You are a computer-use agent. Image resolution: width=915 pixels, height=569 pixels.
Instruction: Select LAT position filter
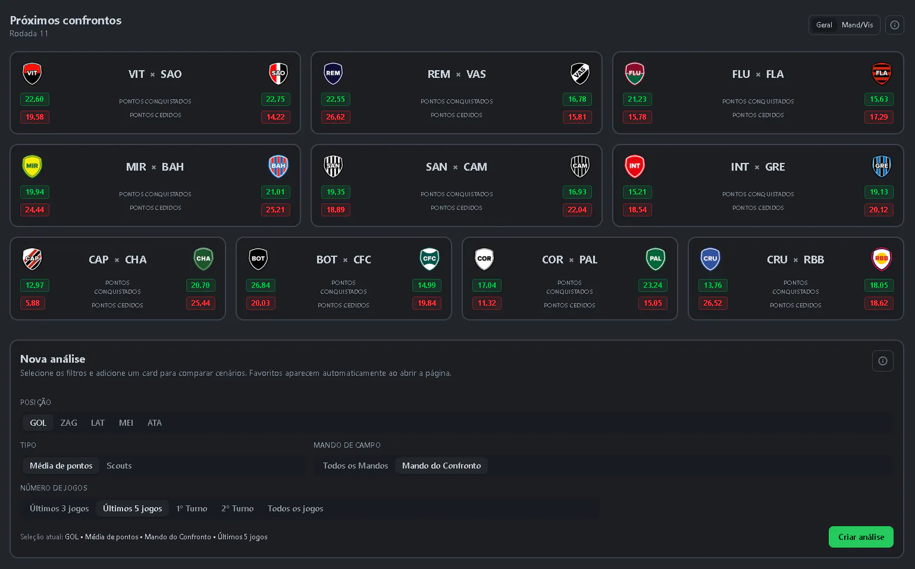click(98, 423)
